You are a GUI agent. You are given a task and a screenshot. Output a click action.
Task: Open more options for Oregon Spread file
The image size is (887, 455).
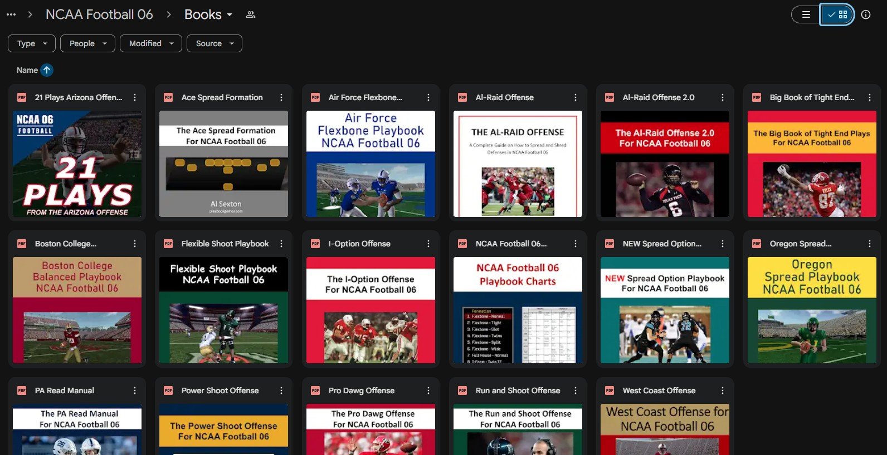pyautogui.click(x=870, y=244)
